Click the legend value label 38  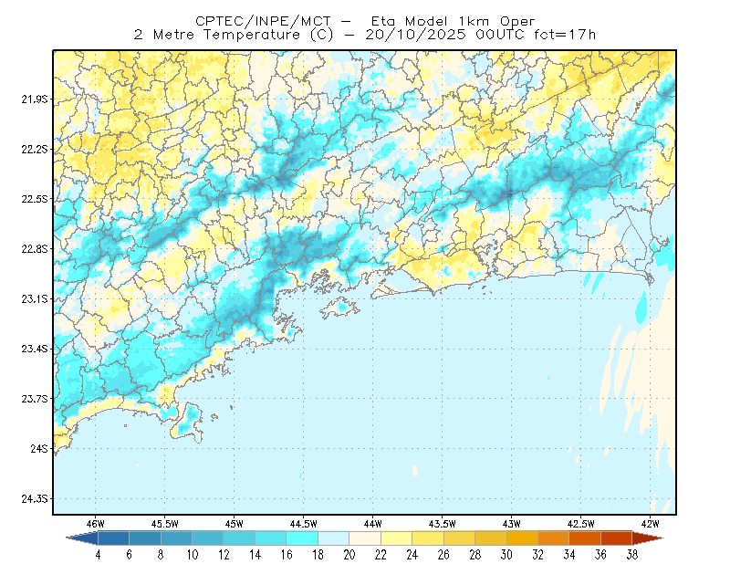coord(632,555)
